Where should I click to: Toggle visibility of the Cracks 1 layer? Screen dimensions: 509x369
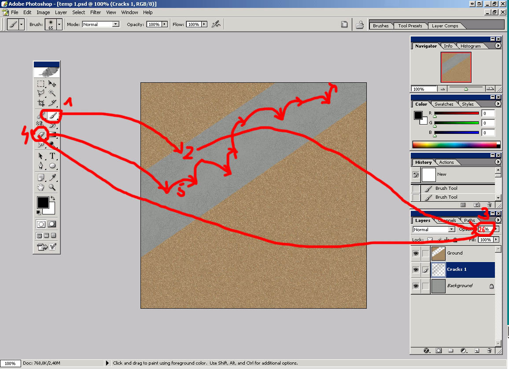416,269
